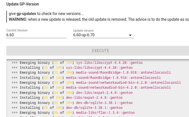Click the Emerging binary flac-1.3.4 line
189x117 pixels.
73,113
